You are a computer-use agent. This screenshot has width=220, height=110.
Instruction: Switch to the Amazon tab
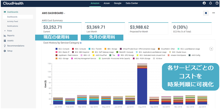pyautogui.click(x=95, y=3)
